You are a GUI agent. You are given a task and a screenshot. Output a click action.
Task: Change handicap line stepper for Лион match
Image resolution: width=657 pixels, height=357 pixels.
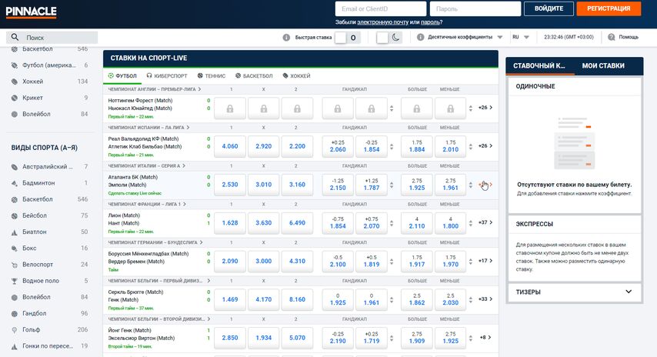pos(392,223)
